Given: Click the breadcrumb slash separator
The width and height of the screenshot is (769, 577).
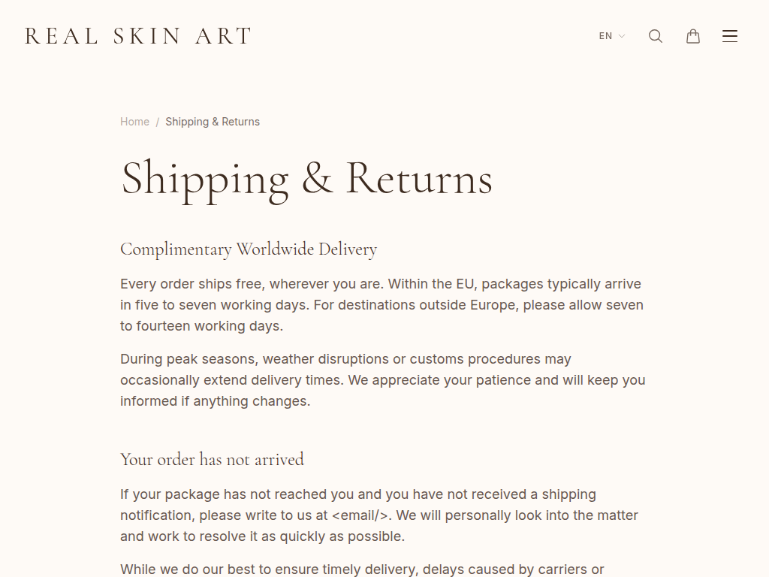Looking at the screenshot, I should [x=158, y=122].
